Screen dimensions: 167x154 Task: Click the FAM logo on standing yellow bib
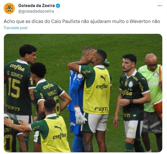pos(101,109)
